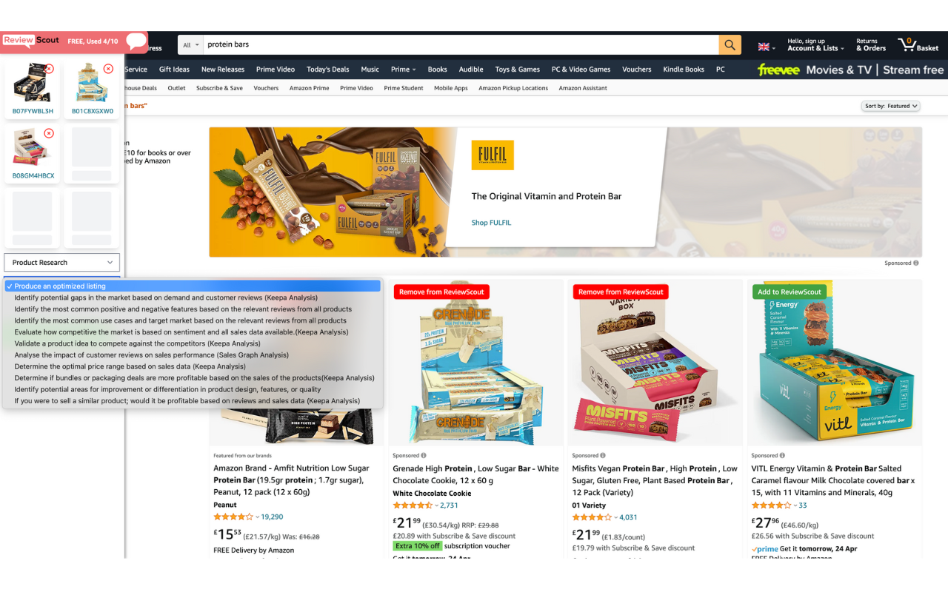
Task: Click the Sponsored info icon under banner
Action: pyautogui.click(x=916, y=263)
